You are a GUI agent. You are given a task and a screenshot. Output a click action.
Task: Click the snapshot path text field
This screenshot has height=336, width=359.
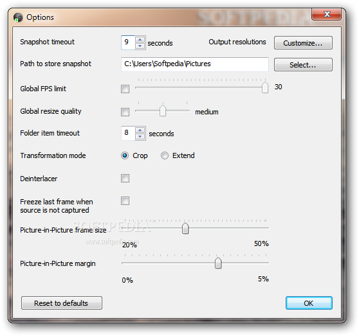pos(194,64)
